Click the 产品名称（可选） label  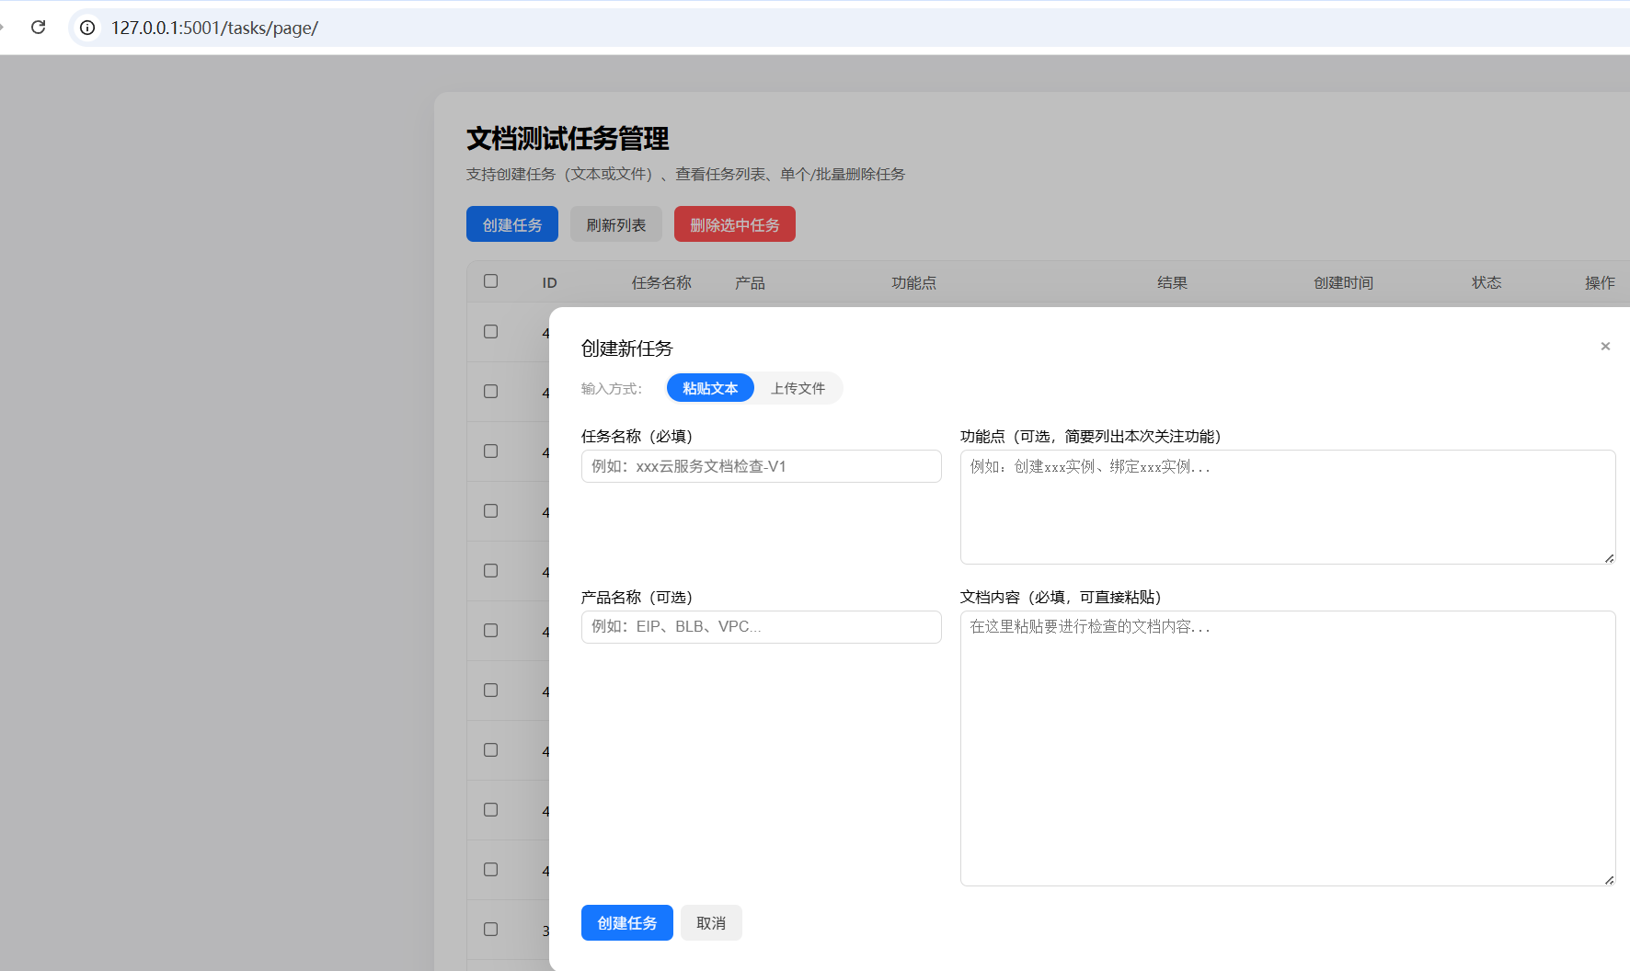point(637,597)
